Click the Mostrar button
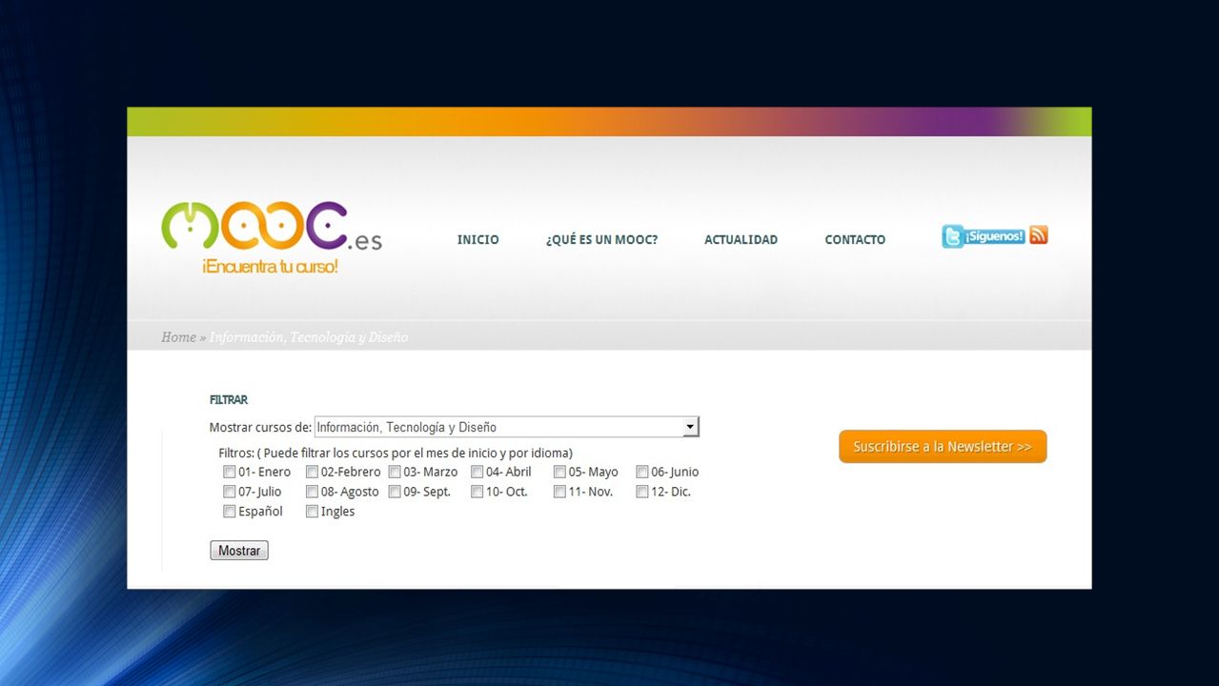1219x686 pixels. coord(239,551)
